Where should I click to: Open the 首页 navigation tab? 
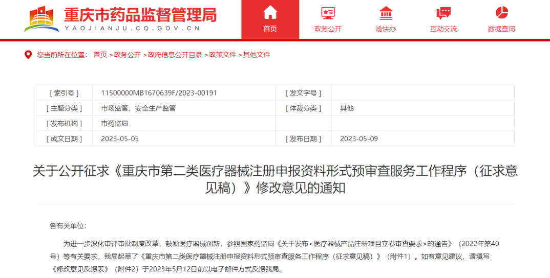(x=270, y=29)
